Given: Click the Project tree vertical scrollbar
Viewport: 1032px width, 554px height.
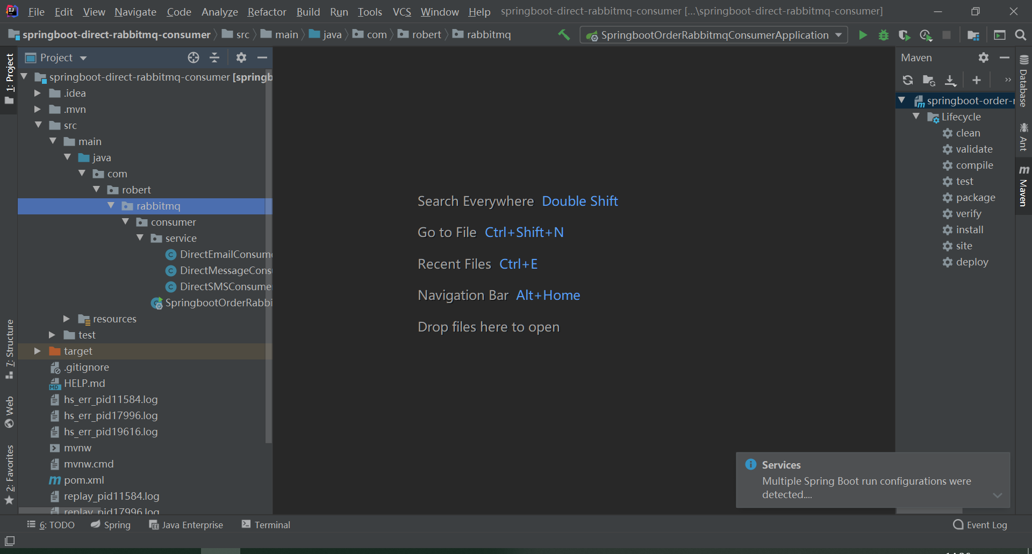Looking at the screenshot, I should pyautogui.click(x=269, y=256).
